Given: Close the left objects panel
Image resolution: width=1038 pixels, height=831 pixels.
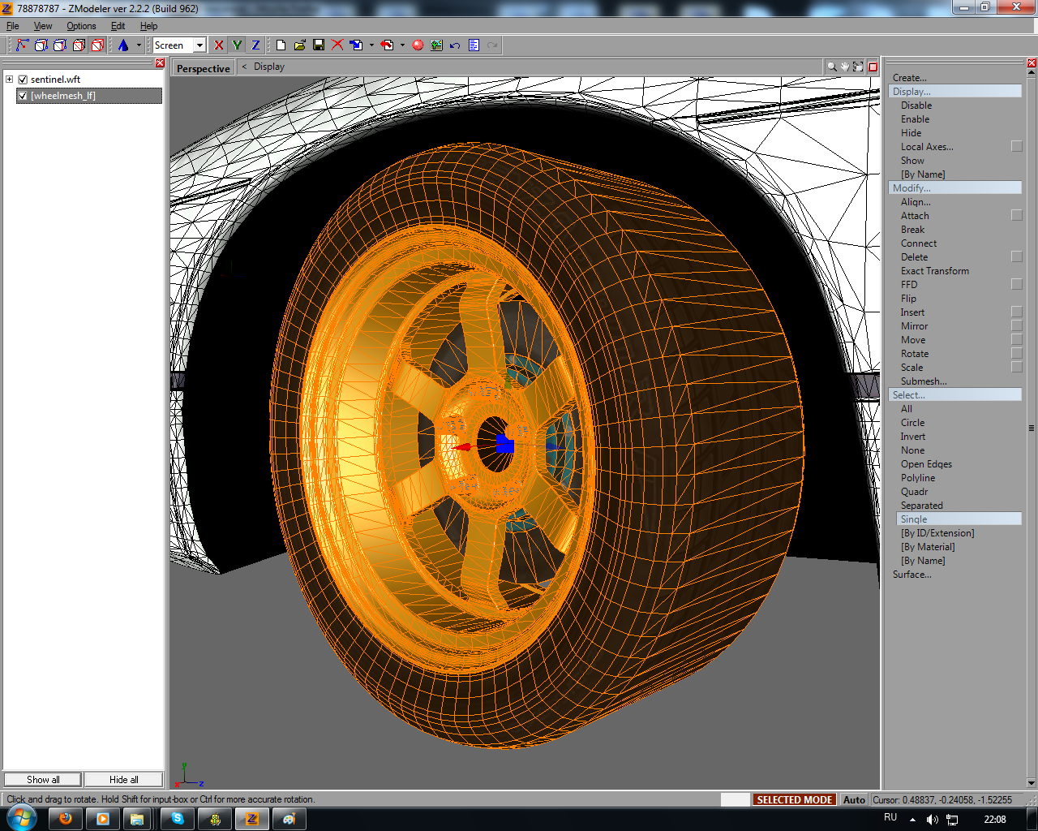Looking at the screenshot, I should pos(160,63).
